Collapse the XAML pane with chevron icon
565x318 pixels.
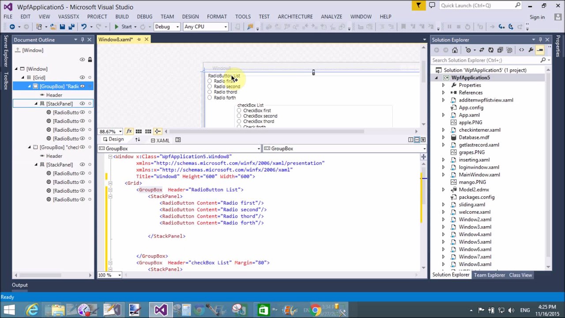(x=423, y=140)
